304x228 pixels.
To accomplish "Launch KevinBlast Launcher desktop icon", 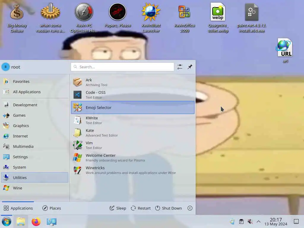I will pyautogui.click(x=151, y=18).
